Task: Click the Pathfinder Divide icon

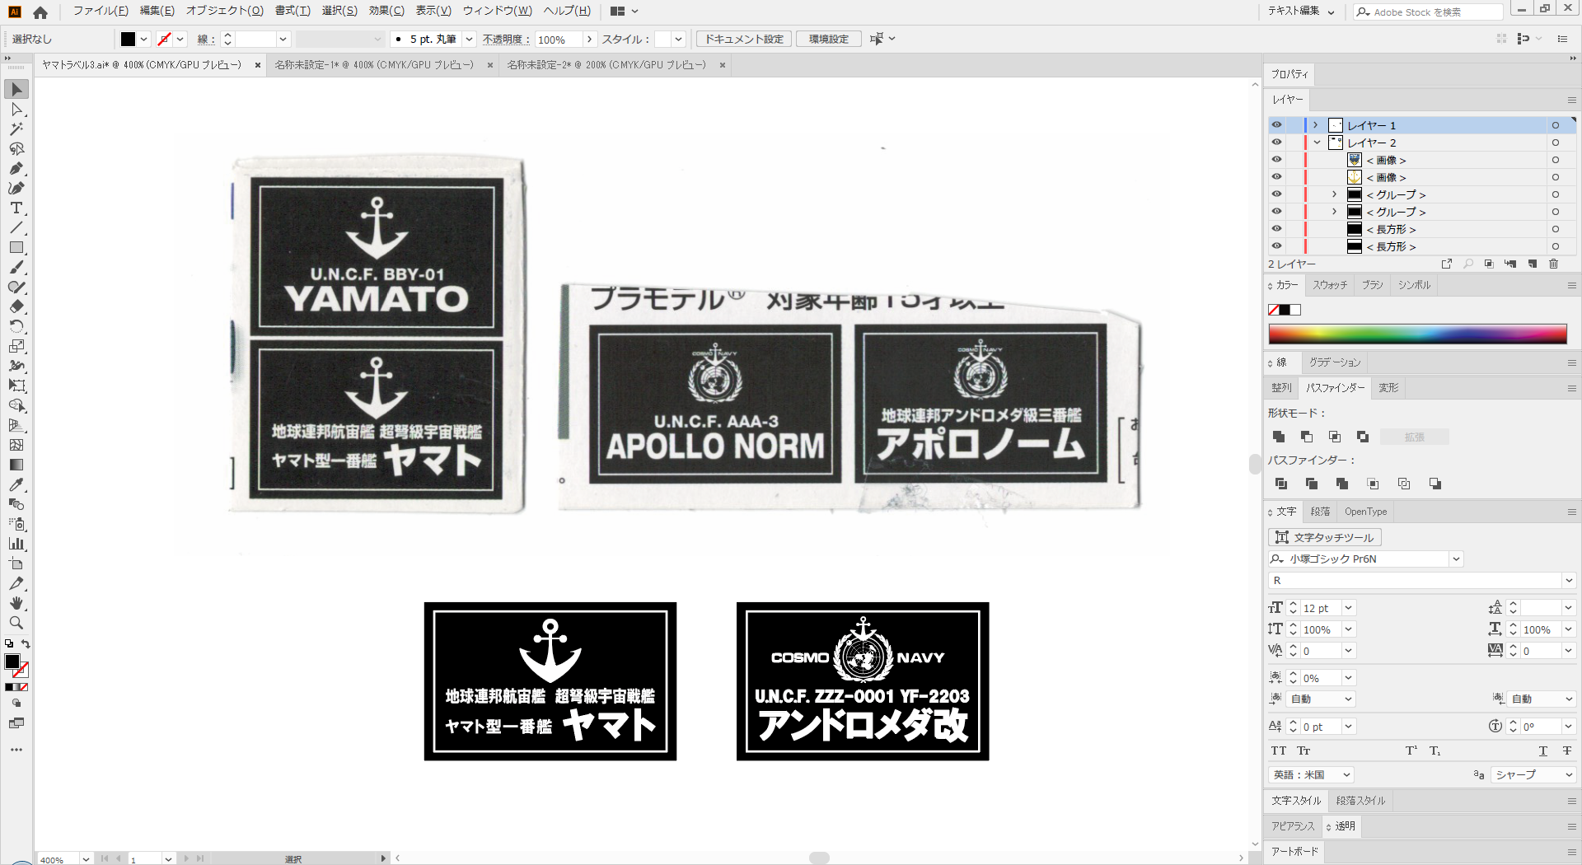Action: coord(1280,484)
